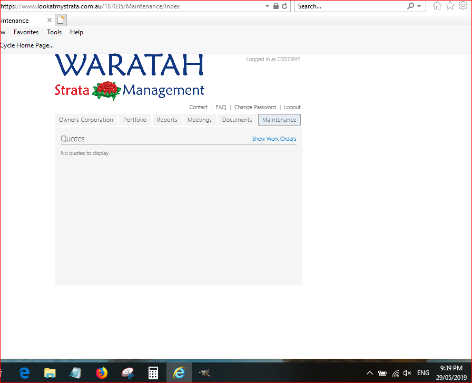The width and height of the screenshot is (472, 383).
Task: Open Microsoft Edge from the taskbar
Action: 24,373
